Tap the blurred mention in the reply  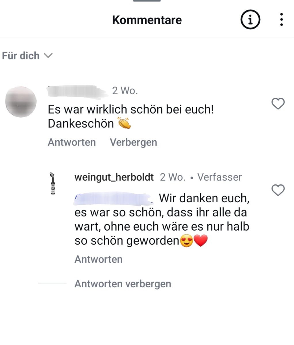pyautogui.click(x=114, y=199)
